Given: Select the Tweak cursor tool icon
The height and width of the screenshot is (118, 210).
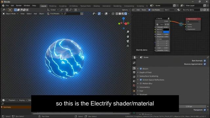Looking at the screenshot, I should [x=10, y=10].
